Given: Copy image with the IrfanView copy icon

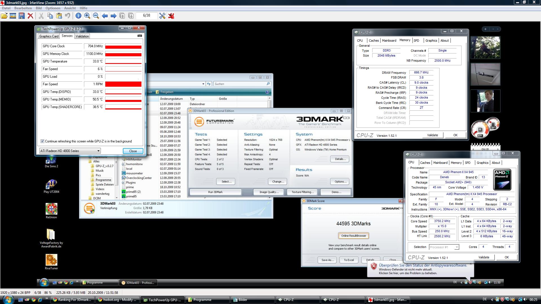Looking at the screenshot, I should [x=50, y=16].
